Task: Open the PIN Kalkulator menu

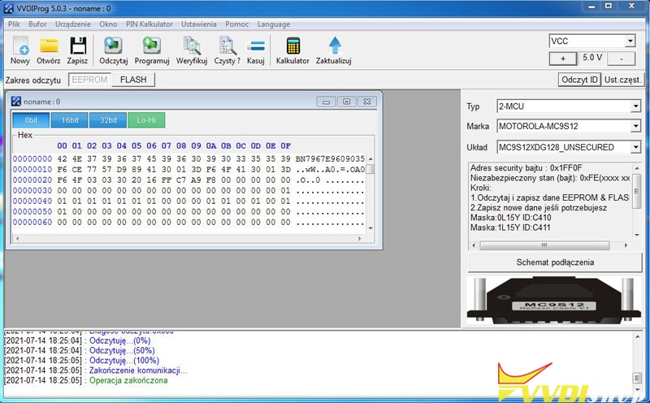Action: pyautogui.click(x=149, y=24)
